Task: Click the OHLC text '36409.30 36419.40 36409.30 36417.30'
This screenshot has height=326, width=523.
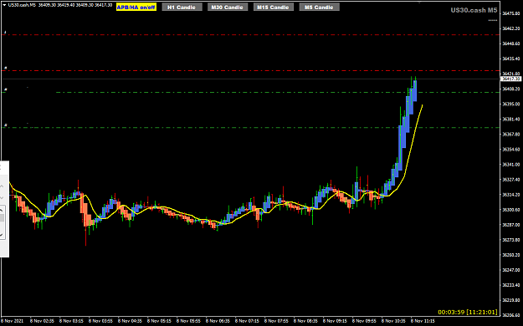Action: [75, 5]
